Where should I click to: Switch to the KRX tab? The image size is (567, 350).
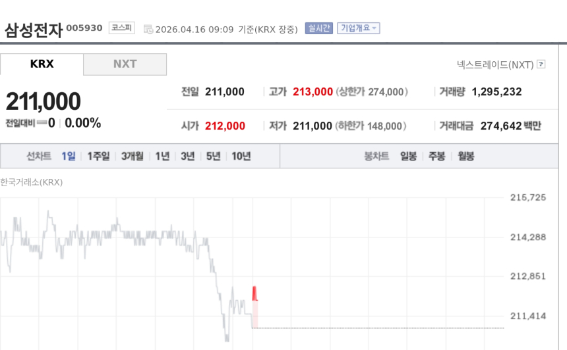42,64
